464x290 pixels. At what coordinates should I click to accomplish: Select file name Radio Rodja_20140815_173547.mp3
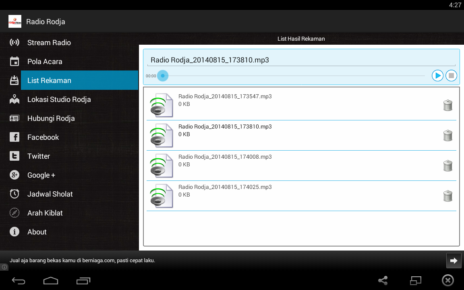pos(225,97)
